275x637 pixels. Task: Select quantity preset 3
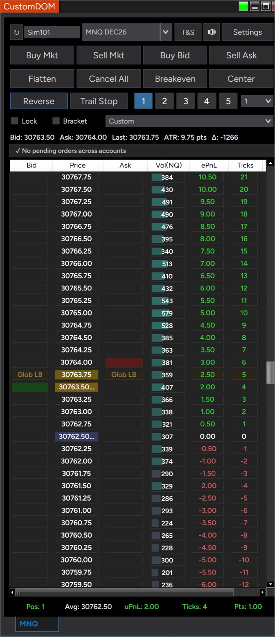(186, 101)
